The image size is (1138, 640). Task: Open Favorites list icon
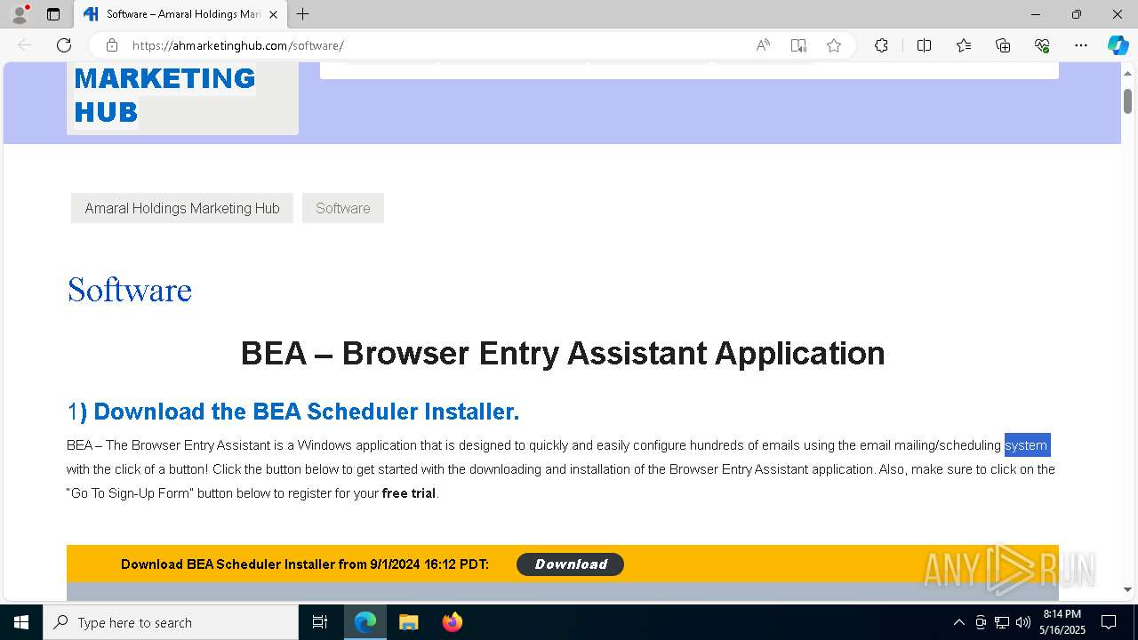pyautogui.click(x=964, y=45)
